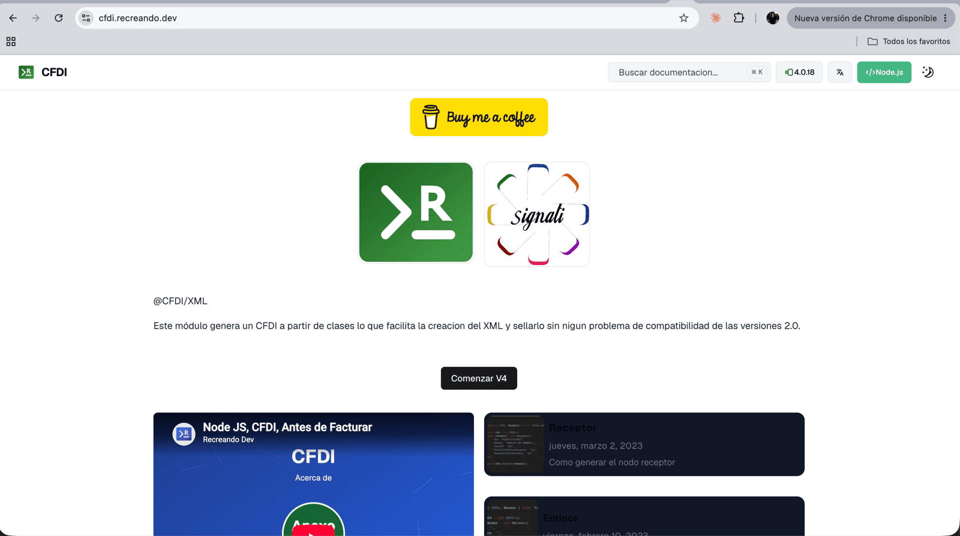Viewport: 960px width, 536px height.
Task: Click 'Como generar el nodo receptor' text
Action: coord(612,462)
